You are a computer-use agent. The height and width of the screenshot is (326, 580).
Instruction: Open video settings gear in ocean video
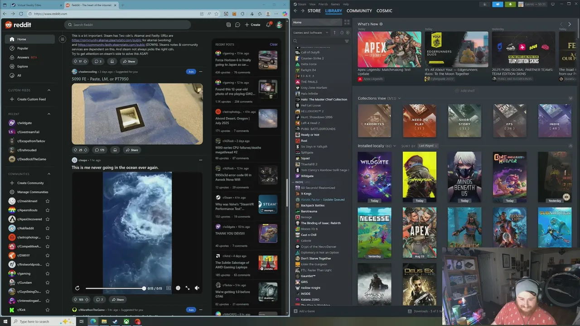(178, 288)
